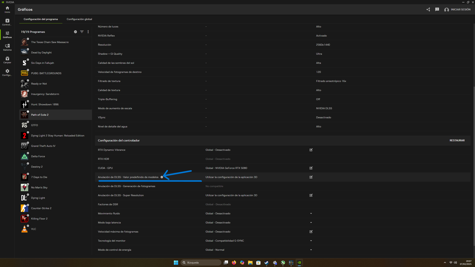Image resolution: width=475 pixels, height=267 pixels.
Task: Select Insurgency: Sandstorm in program list
Action: click(x=56, y=94)
